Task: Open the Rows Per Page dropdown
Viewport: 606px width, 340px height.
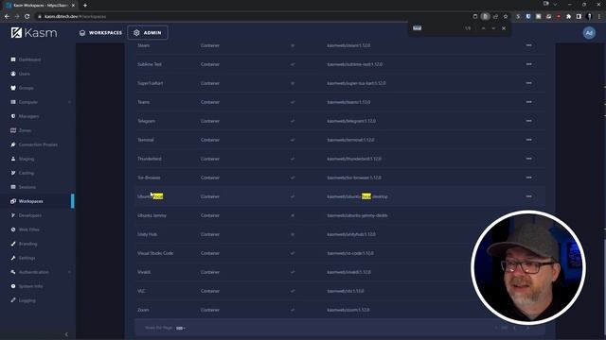Action: tap(181, 328)
